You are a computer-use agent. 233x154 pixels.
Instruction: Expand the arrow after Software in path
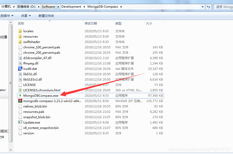[58, 7]
